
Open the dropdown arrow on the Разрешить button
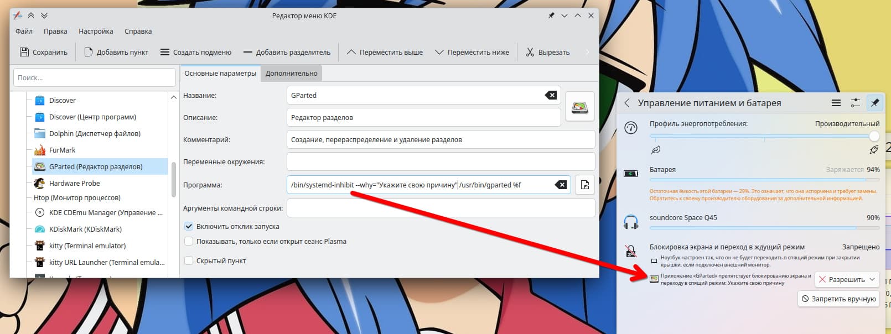pyautogui.click(x=872, y=279)
